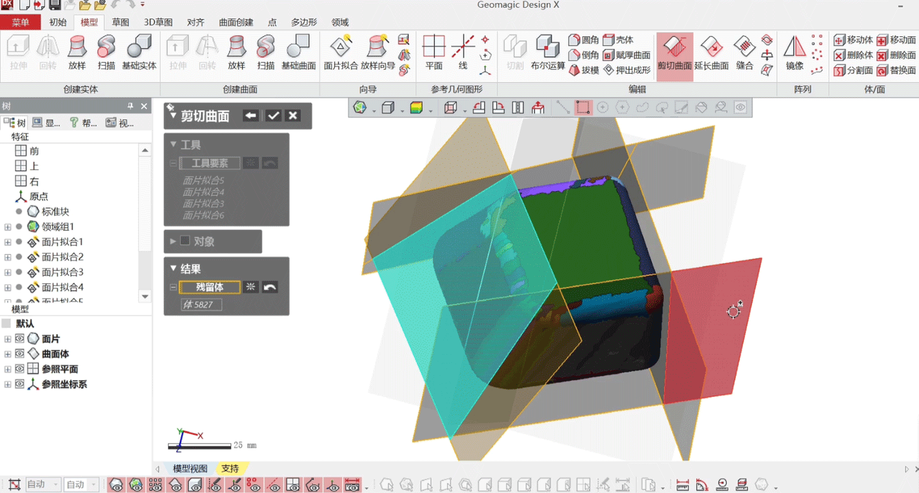
Task: Switch to the 曲面创建 ribbon tab
Action: coord(236,22)
